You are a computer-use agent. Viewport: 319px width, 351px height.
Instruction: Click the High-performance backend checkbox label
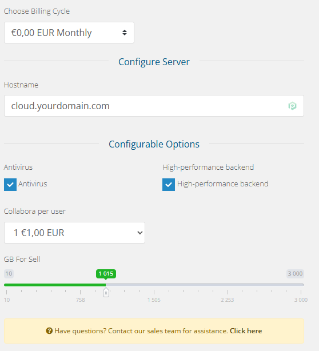pos(223,184)
